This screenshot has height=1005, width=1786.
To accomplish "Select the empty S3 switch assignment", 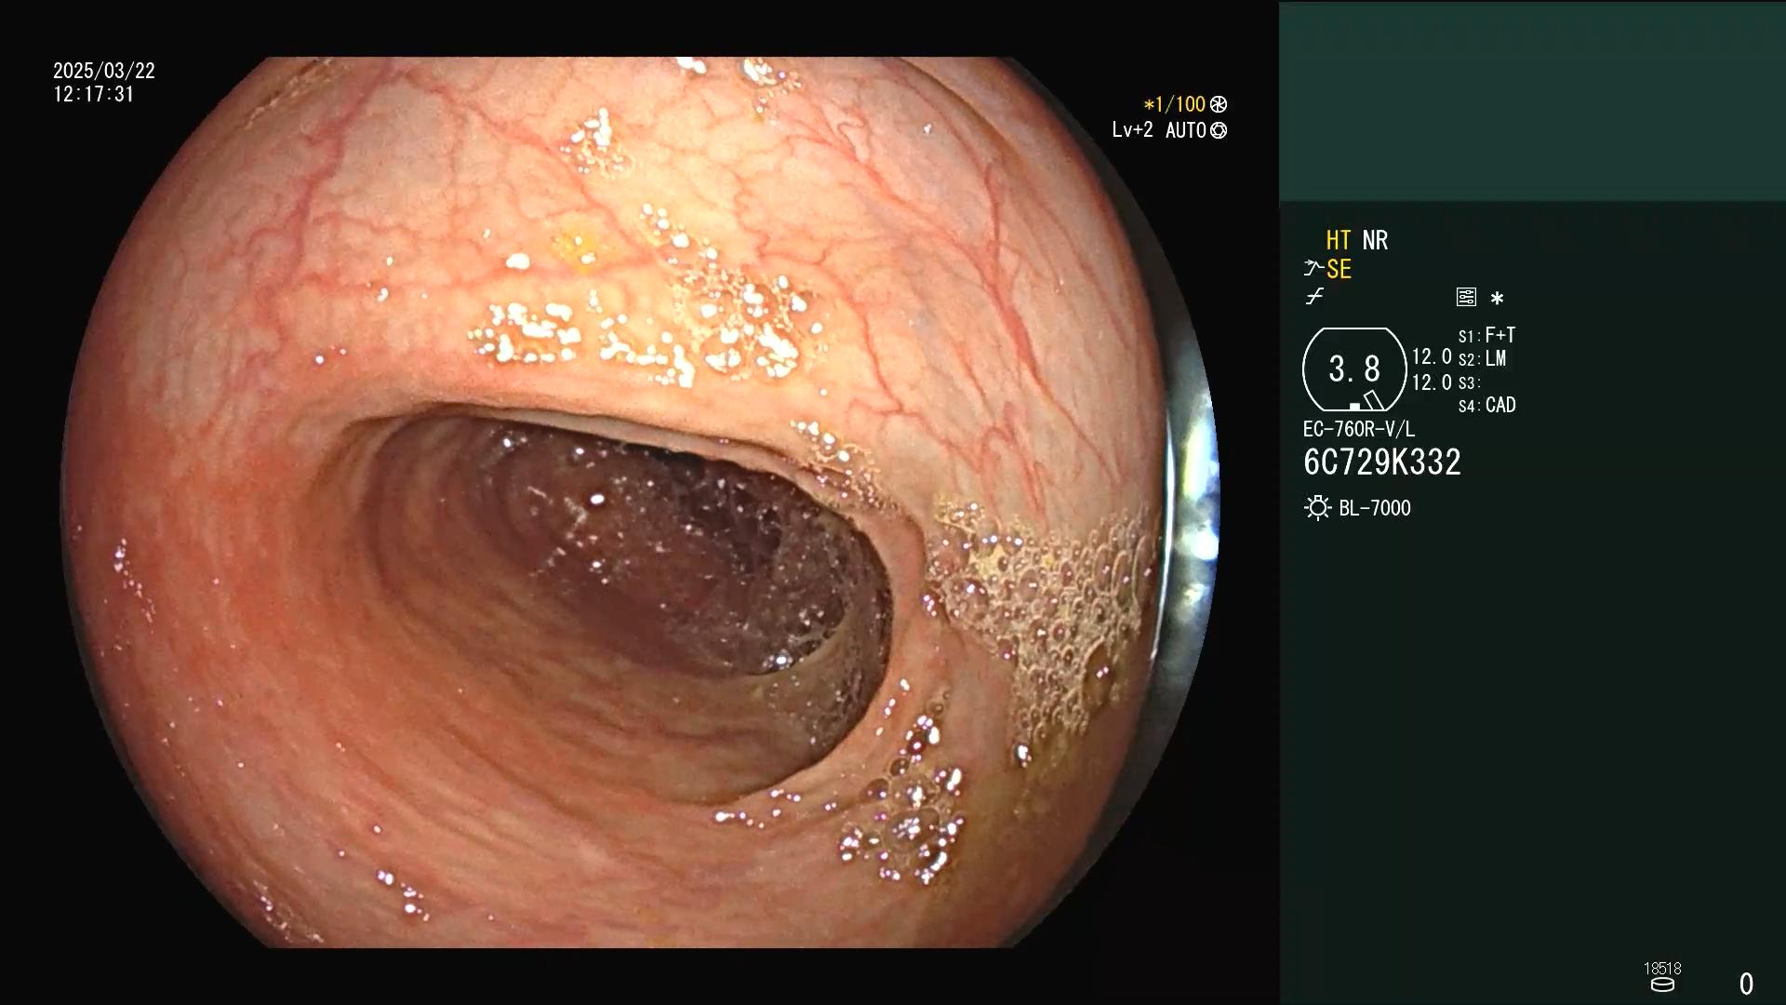I will (1469, 383).
